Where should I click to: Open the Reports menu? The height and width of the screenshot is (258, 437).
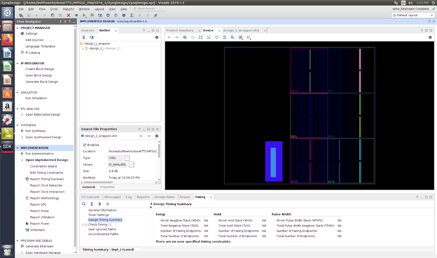pos(68,9)
